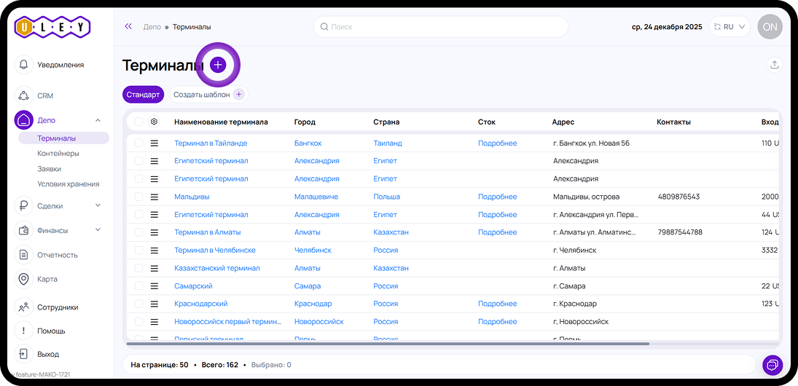Open Новороссийск первый терминал link
Viewport: 798px width, 386px height.
(x=227, y=322)
